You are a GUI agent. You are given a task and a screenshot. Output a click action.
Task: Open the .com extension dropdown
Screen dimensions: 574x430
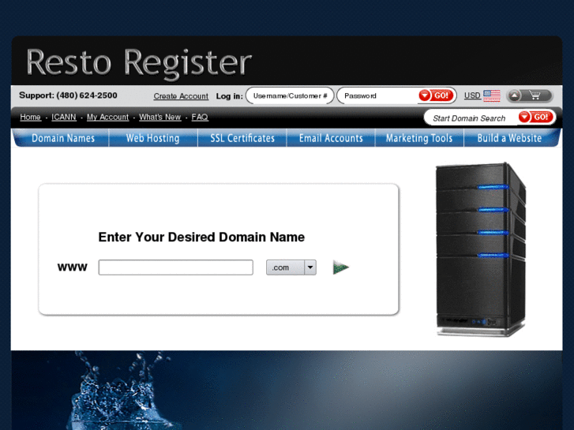click(291, 267)
